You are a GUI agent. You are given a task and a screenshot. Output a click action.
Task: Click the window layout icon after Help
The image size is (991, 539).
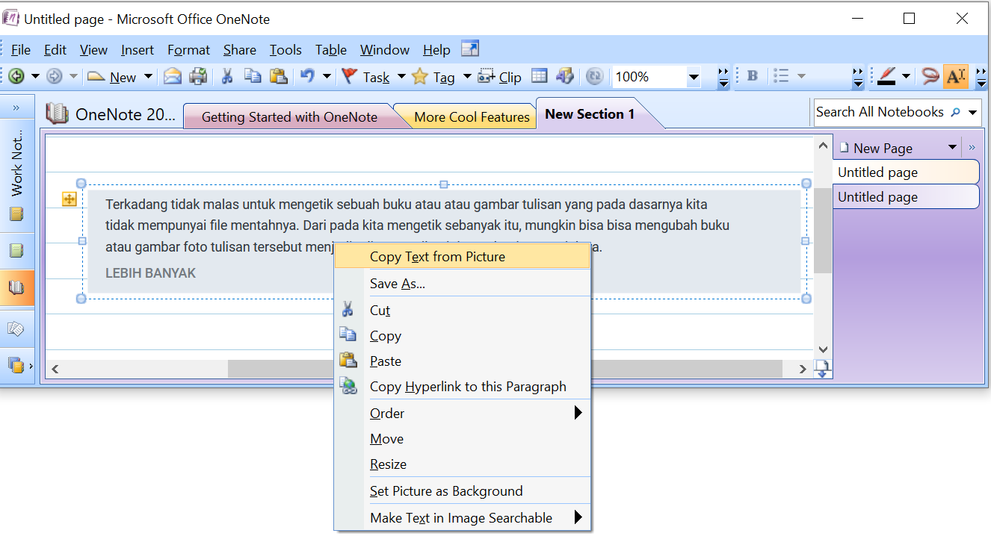470,49
